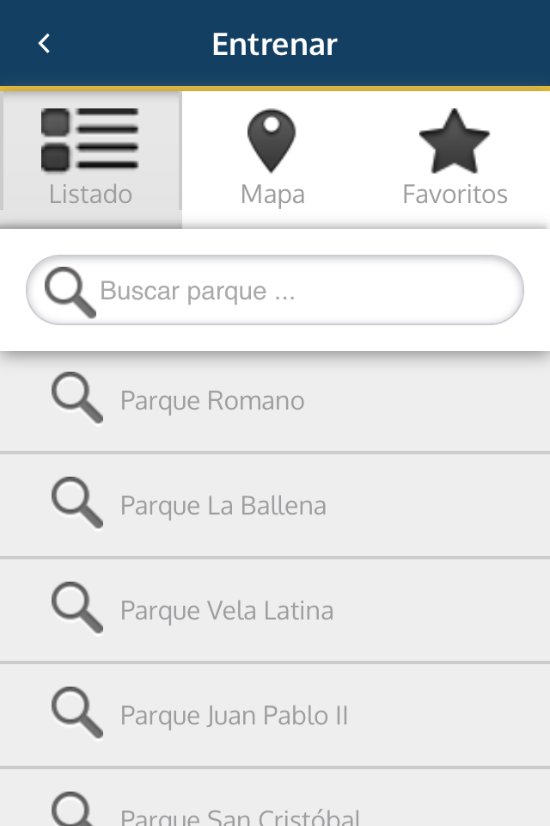The height and width of the screenshot is (826, 550).
Task: Click the Entrenar header title
Action: click(274, 44)
